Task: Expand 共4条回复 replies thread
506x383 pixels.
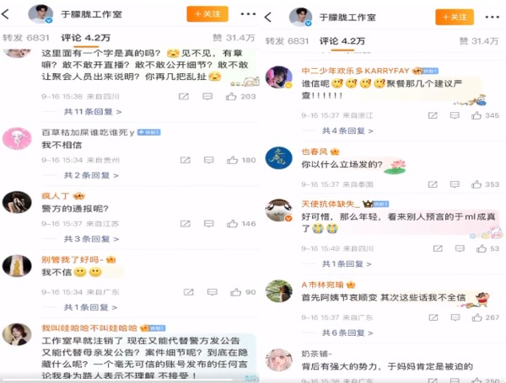Action: [x=347, y=130]
